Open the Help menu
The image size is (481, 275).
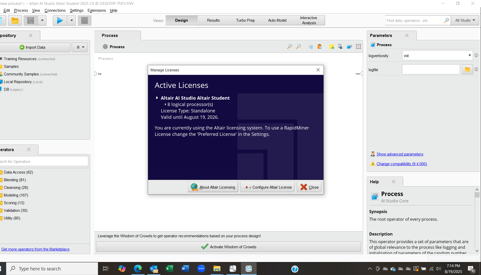pos(114,10)
